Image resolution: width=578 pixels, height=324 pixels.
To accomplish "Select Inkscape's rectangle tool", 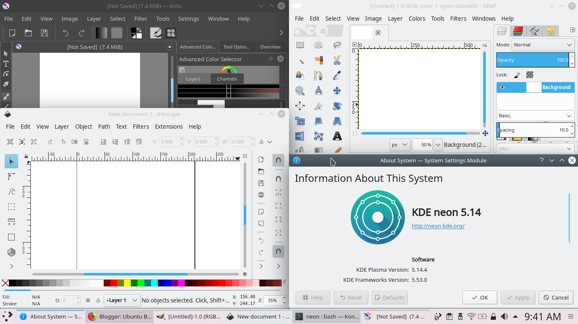I will [11, 237].
